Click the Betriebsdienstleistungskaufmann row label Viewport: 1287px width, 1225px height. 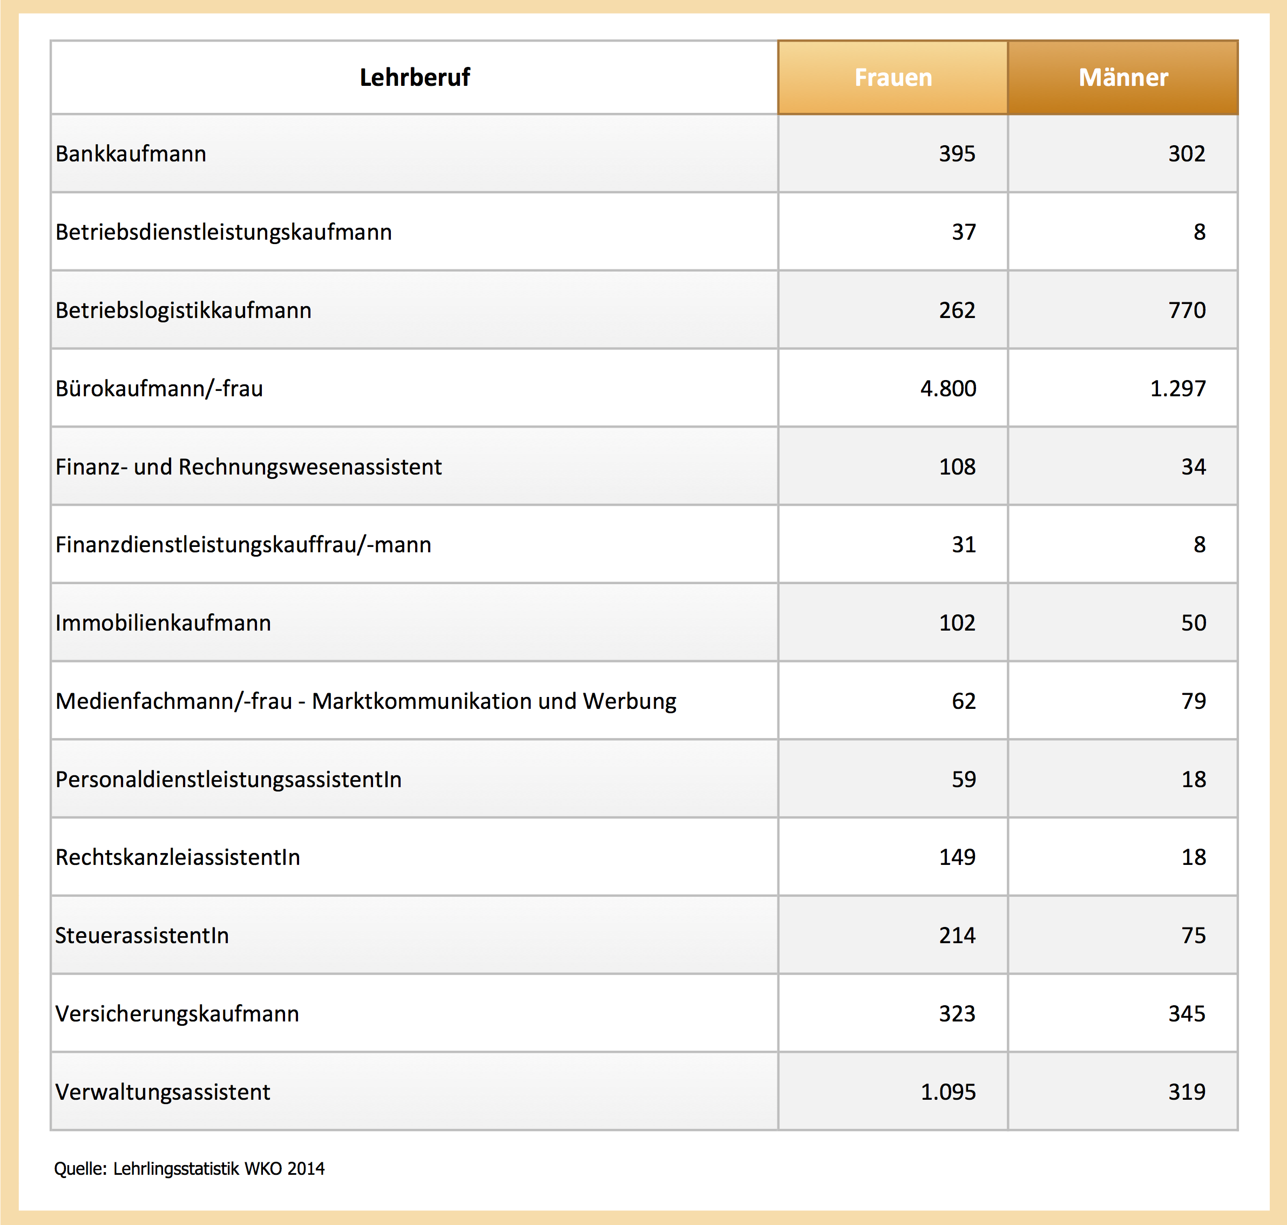223,232
